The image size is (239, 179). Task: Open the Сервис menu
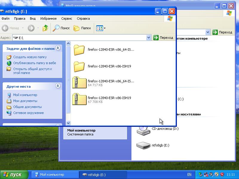[x=67, y=18]
